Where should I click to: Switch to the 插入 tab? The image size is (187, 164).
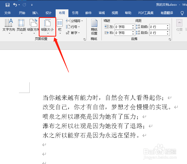35,13
